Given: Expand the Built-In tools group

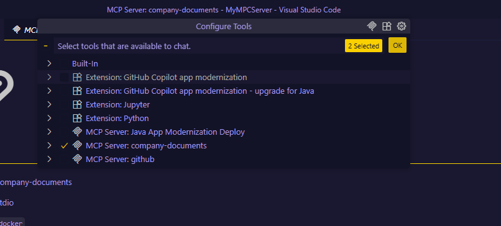Looking at the screenshot, I should coord(49,63).
